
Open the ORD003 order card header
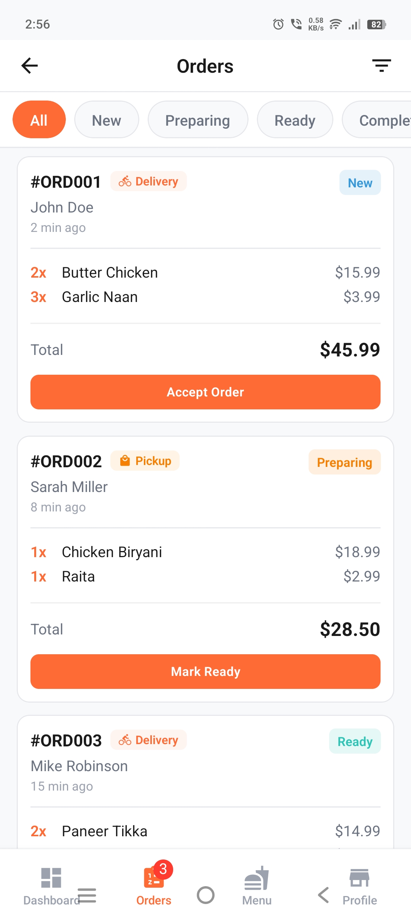(x=66, y=741)
